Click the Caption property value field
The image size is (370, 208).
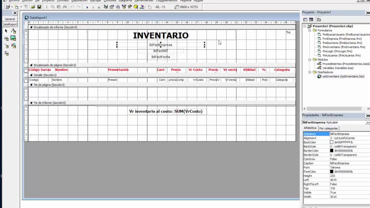350,163
